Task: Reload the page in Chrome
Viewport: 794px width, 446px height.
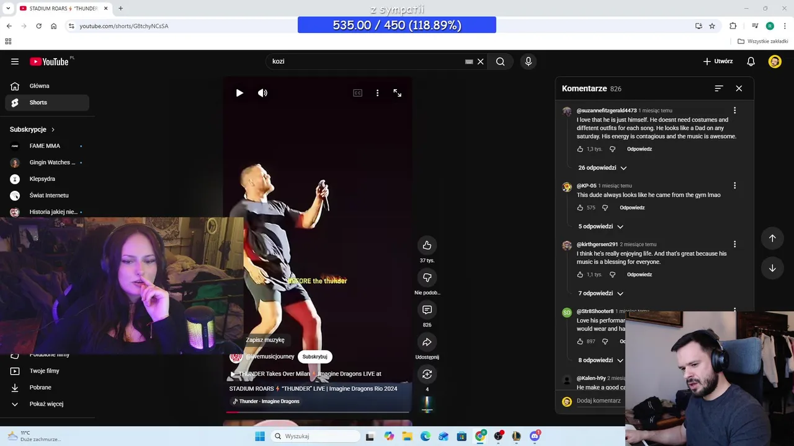Action: (38, 26)
